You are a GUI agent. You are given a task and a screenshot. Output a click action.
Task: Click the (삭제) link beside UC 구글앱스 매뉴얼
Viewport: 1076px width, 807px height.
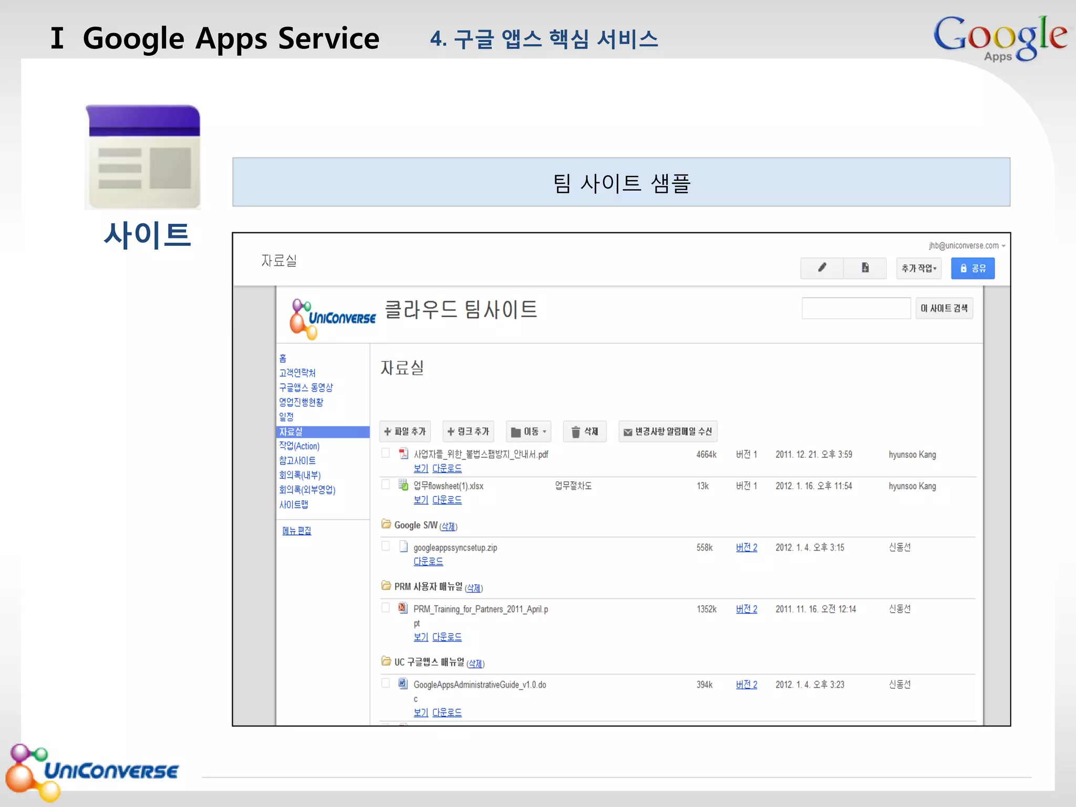475,664
